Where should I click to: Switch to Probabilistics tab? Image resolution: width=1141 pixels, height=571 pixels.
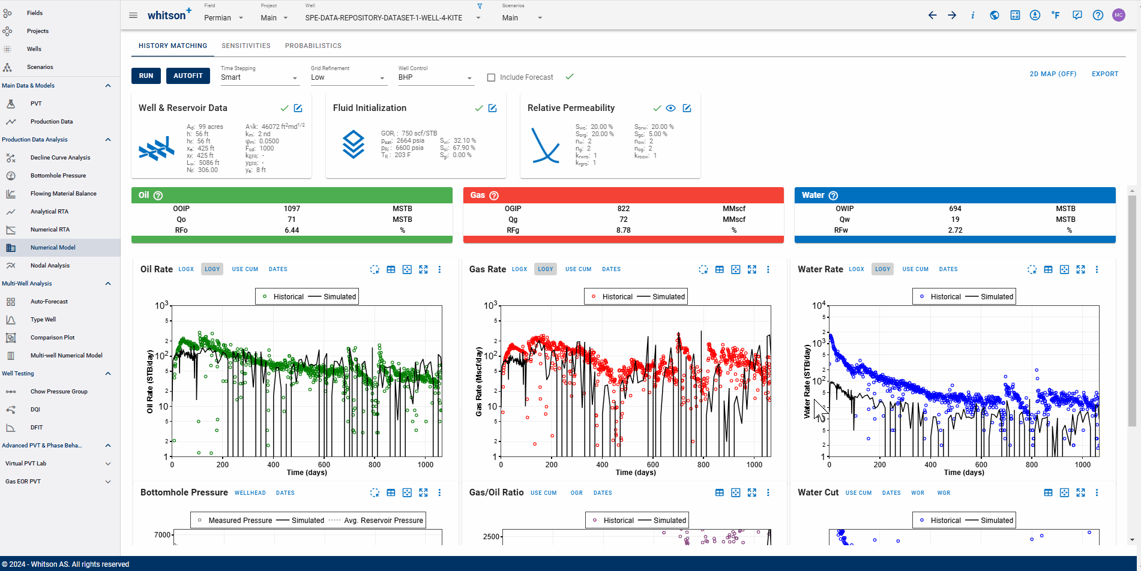[x=313, y=46]
